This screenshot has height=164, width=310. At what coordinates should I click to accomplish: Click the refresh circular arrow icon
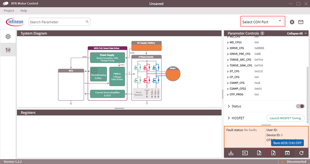click(301, 153)
